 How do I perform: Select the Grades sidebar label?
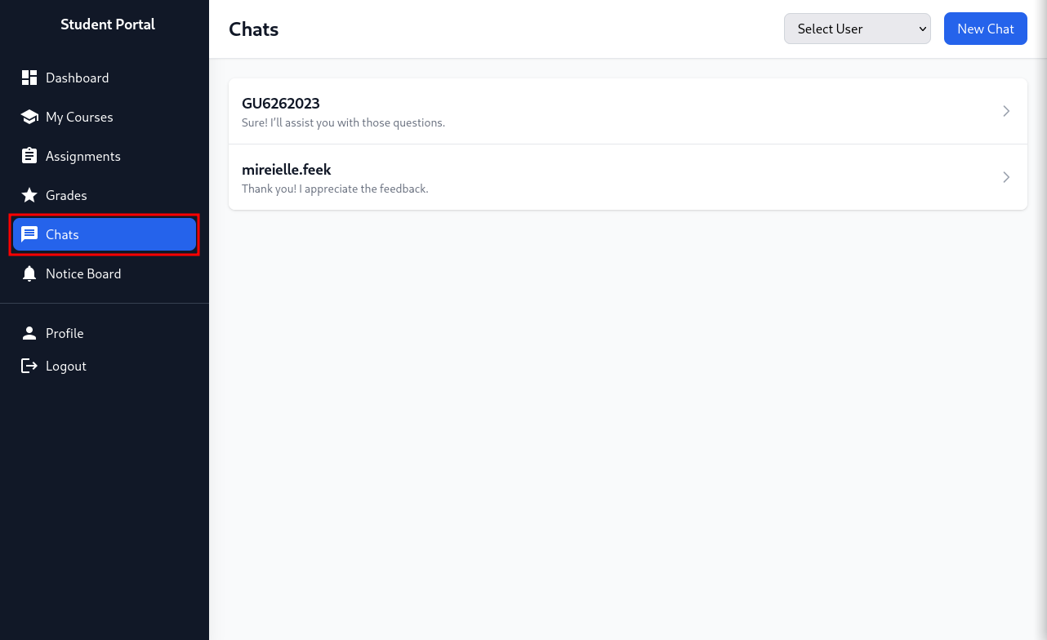[x=66, y=195]
